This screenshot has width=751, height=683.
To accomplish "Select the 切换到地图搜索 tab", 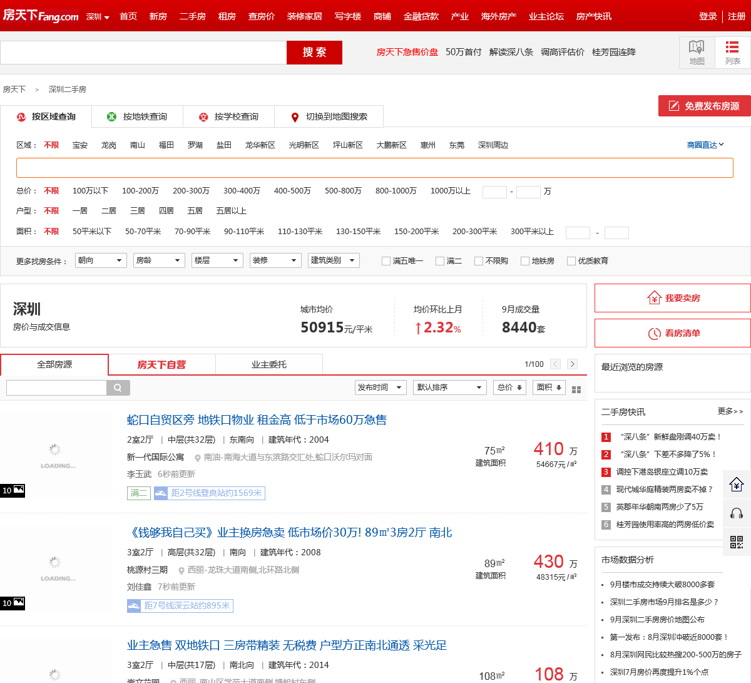I will click(329, 116).
